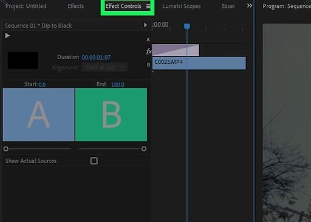The width and height of the screenshot is (311, 222).
Task: Enable Show Actual Sources checkbox
Action: [x=94, y=161]
